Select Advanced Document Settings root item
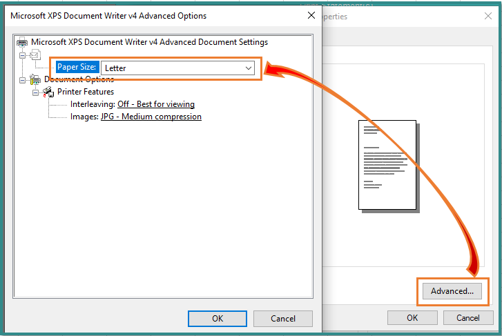This screenshot has height=336, width=502. (149, 42)
